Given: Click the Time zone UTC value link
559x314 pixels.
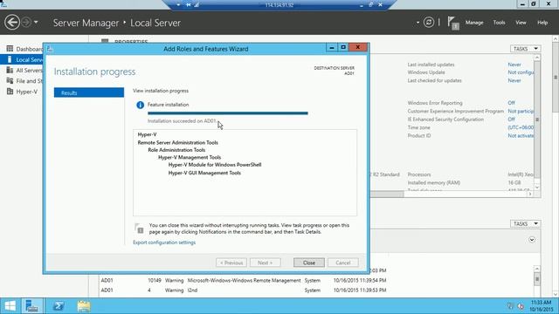Looking at the screenshot, I should coord(521,127).
